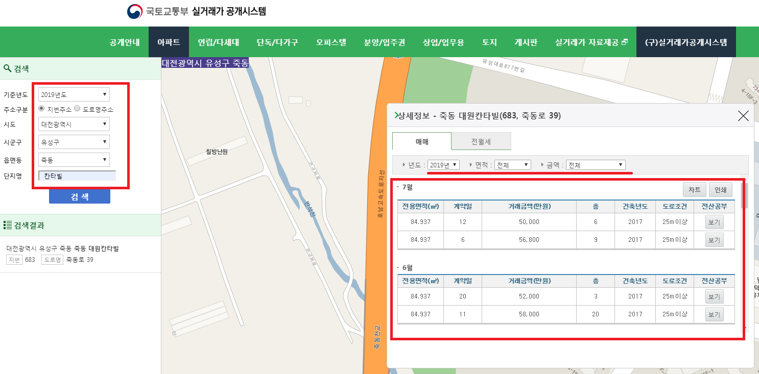Select the 도로명주소 radio button

(x=77, y=109)
